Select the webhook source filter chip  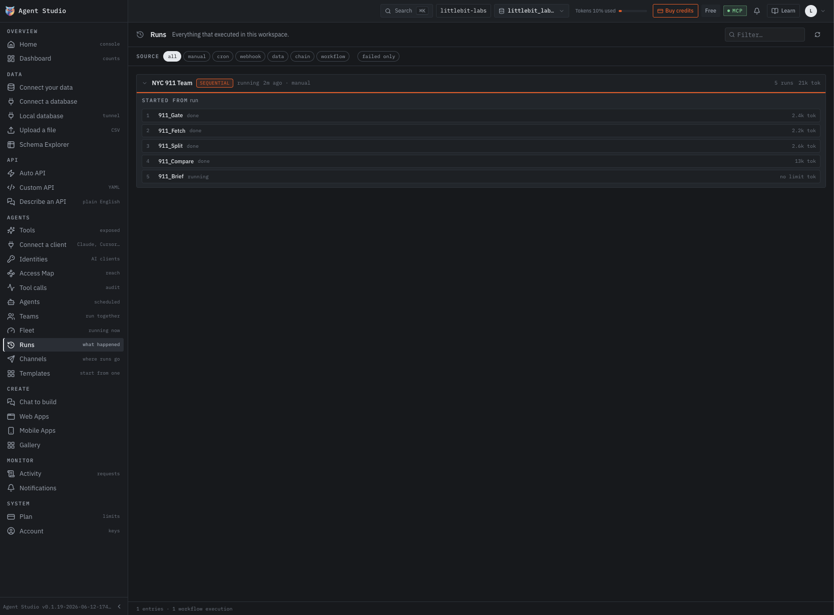250,57
